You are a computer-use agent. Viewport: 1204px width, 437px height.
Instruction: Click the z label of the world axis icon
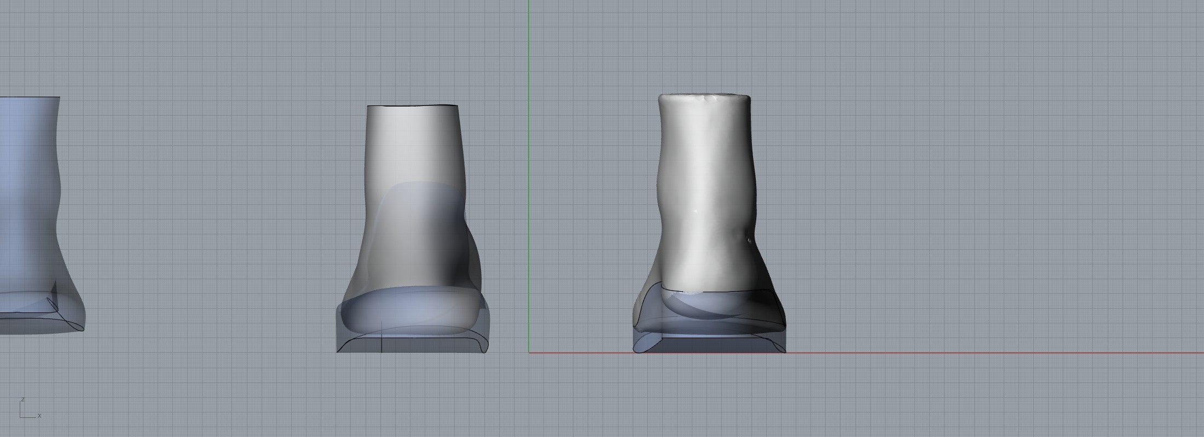(x=22, y=400)
